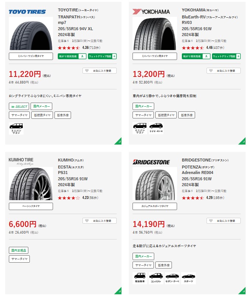The width and height of the screenshot is (247, 295).
Task: Toggle favorite for Kumho Ecsta PS31
Action: 99,221
